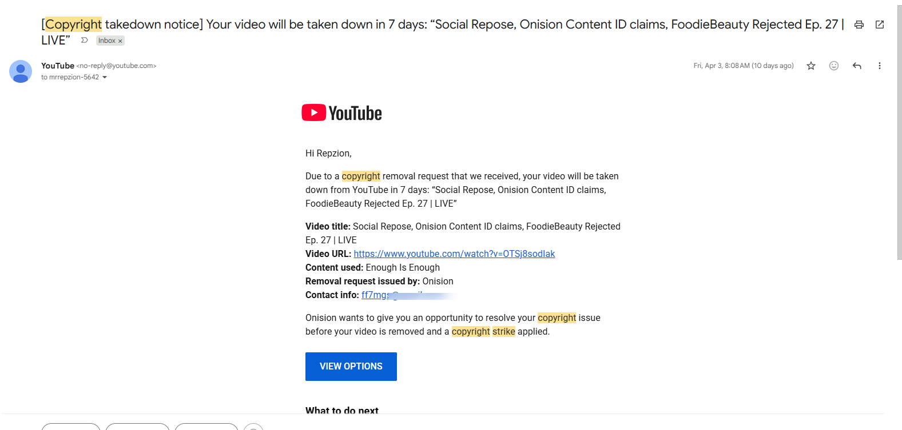902x430 pixels.
Task: Expand recipient details arrow next to mrrepzion-5642
Action: click(x=105, y=78)
